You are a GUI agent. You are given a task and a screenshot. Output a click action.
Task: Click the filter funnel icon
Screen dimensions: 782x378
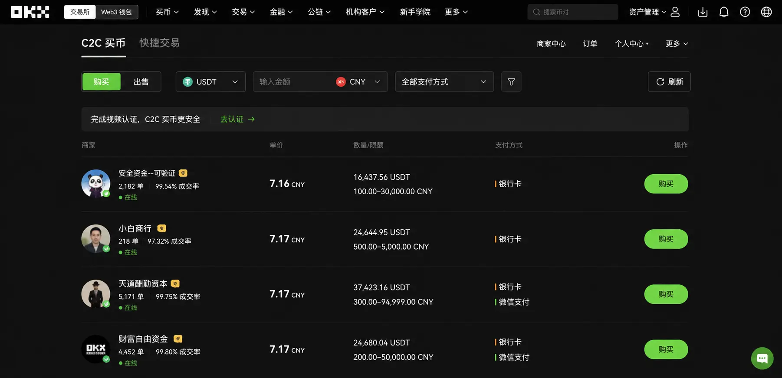(511, 81)
